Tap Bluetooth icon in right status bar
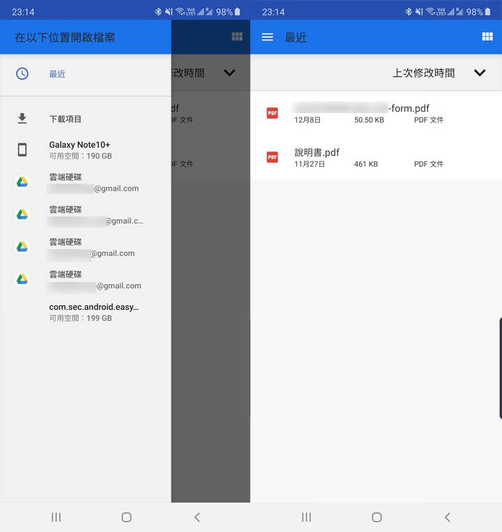The width and height of the screenshot is (502, 532). pyautogui.click(x=408, y=12)
